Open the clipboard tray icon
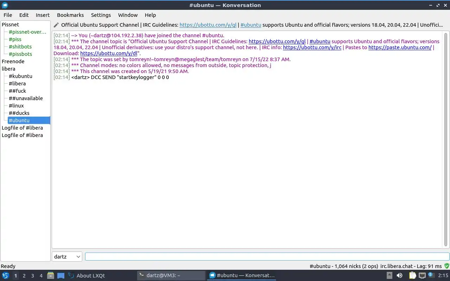 point(412,275)
